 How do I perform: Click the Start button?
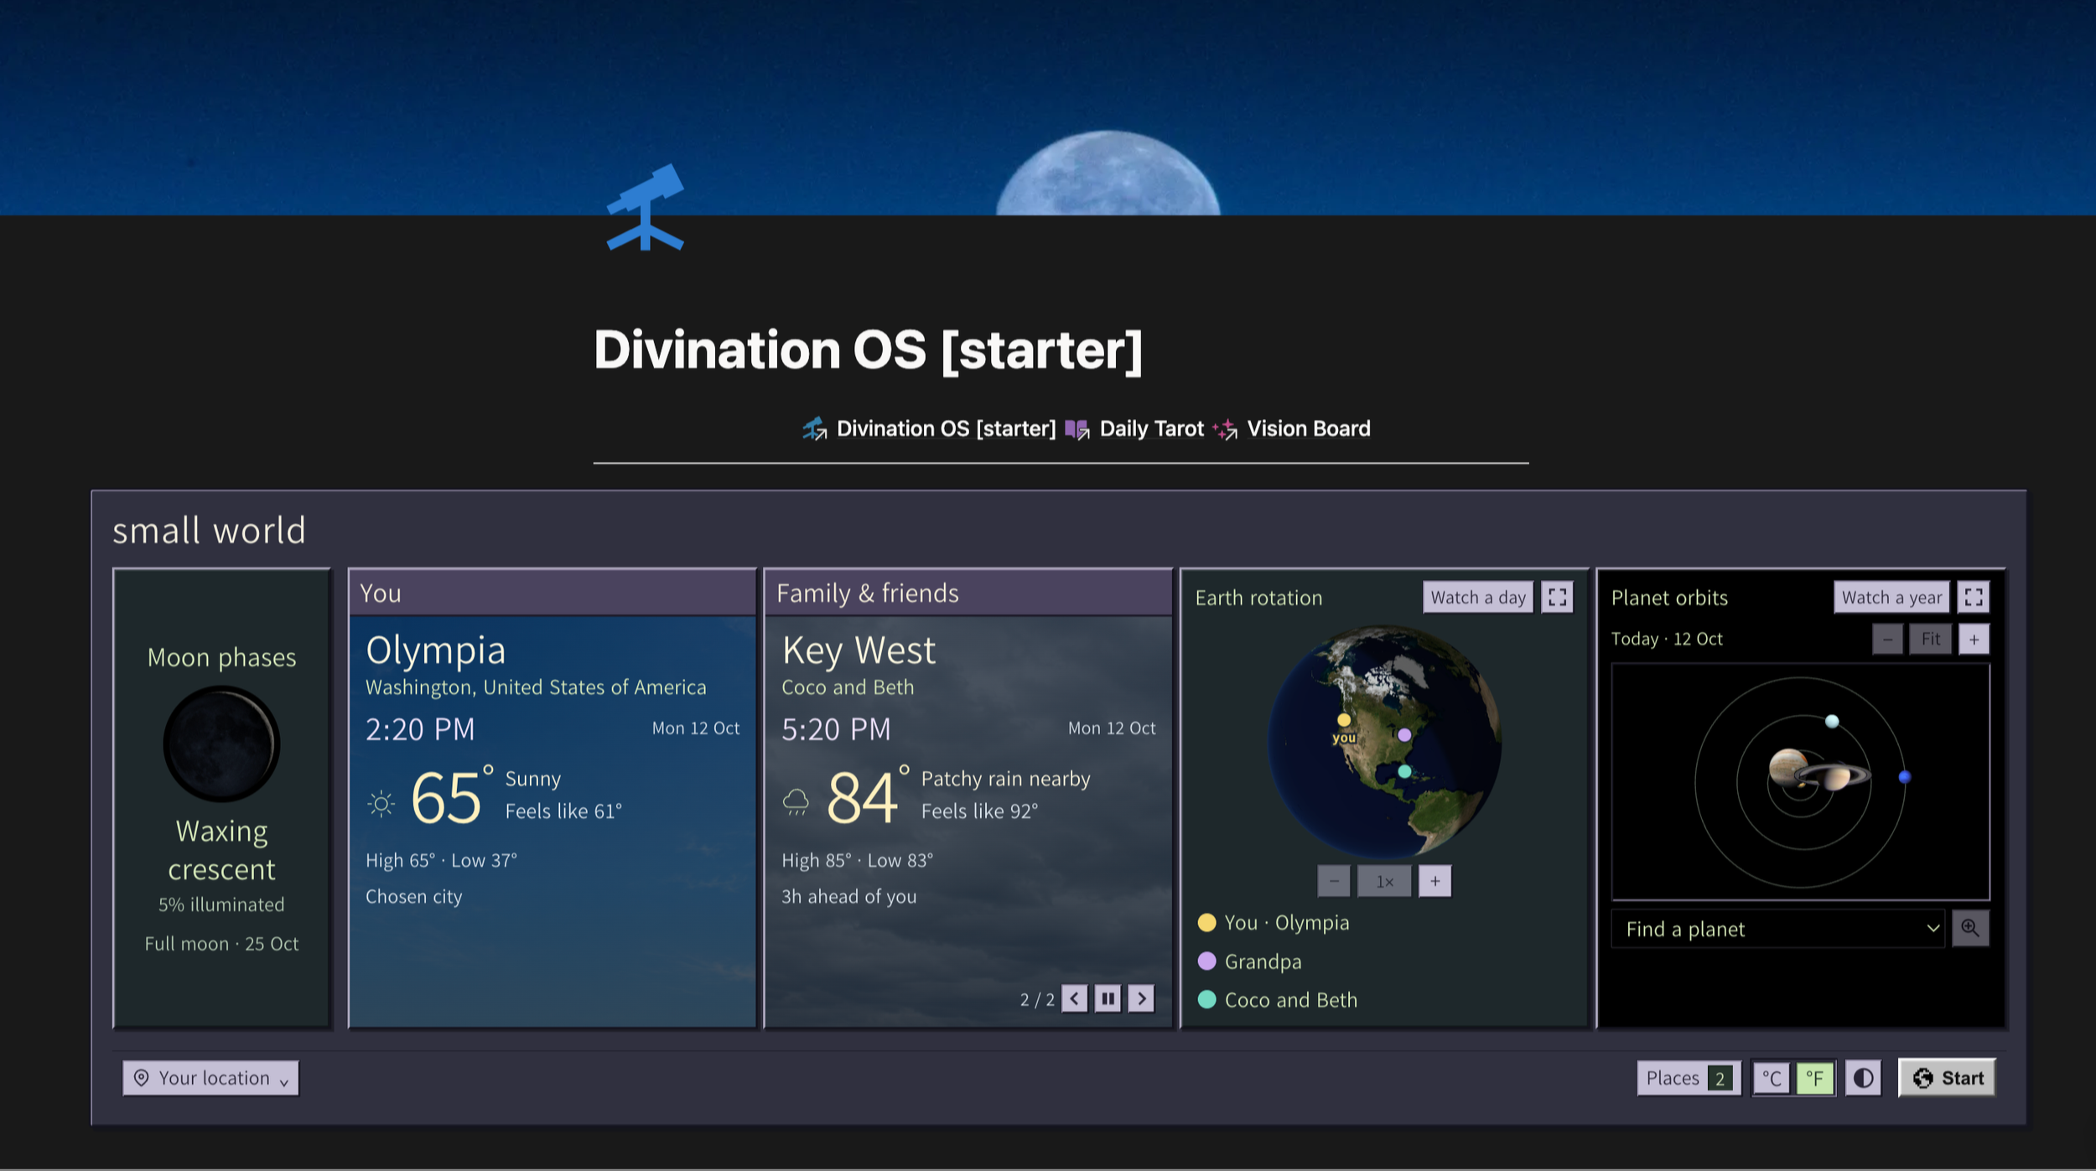tap(1947, 1078)
